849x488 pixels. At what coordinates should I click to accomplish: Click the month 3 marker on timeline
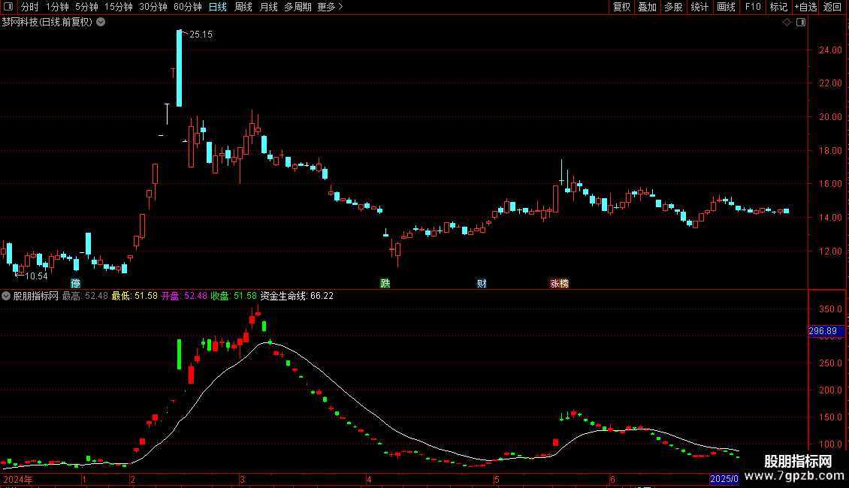point(243,480)
